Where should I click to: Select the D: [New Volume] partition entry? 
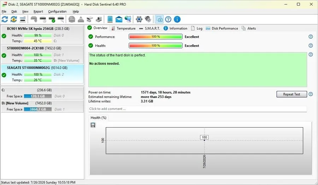pyautogui.click(x=42, y=106)
